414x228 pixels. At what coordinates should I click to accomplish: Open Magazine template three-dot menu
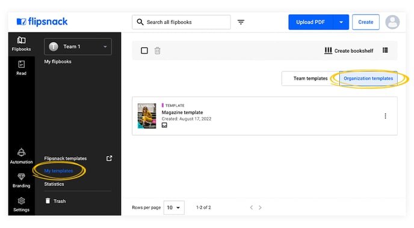[x=386, y=116]
